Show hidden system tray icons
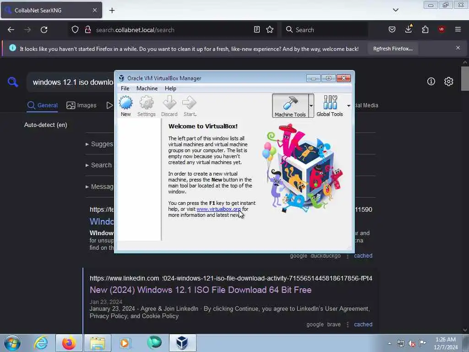This screenshot has height=352, width=469. click(x=389, y=343)
